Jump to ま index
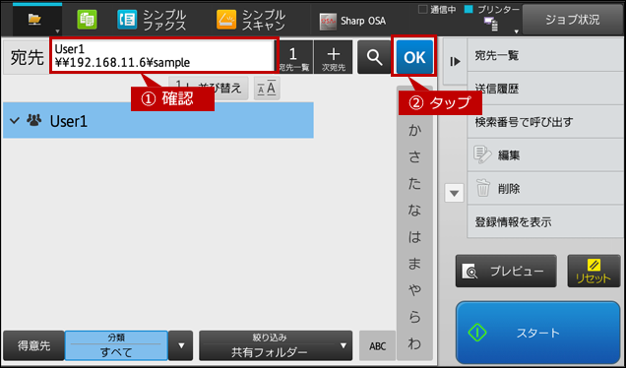The image size is (626, 368). (414, 264)
